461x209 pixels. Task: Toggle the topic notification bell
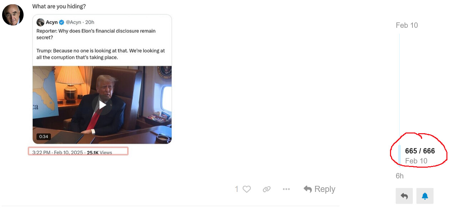(x=425, y=196)
